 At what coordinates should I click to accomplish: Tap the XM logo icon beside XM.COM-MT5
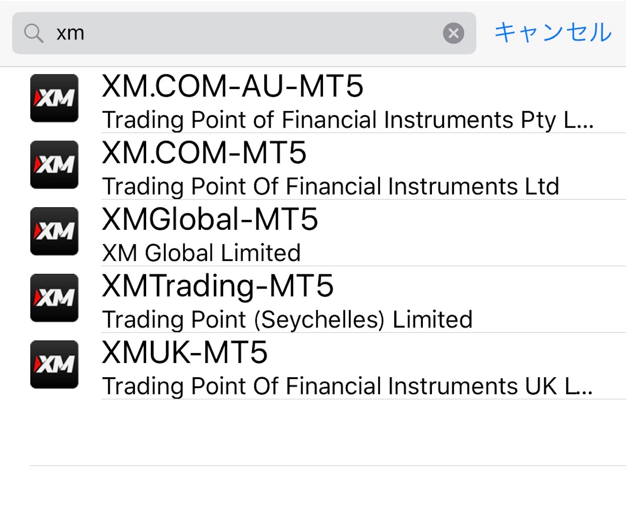pos(54,165)
